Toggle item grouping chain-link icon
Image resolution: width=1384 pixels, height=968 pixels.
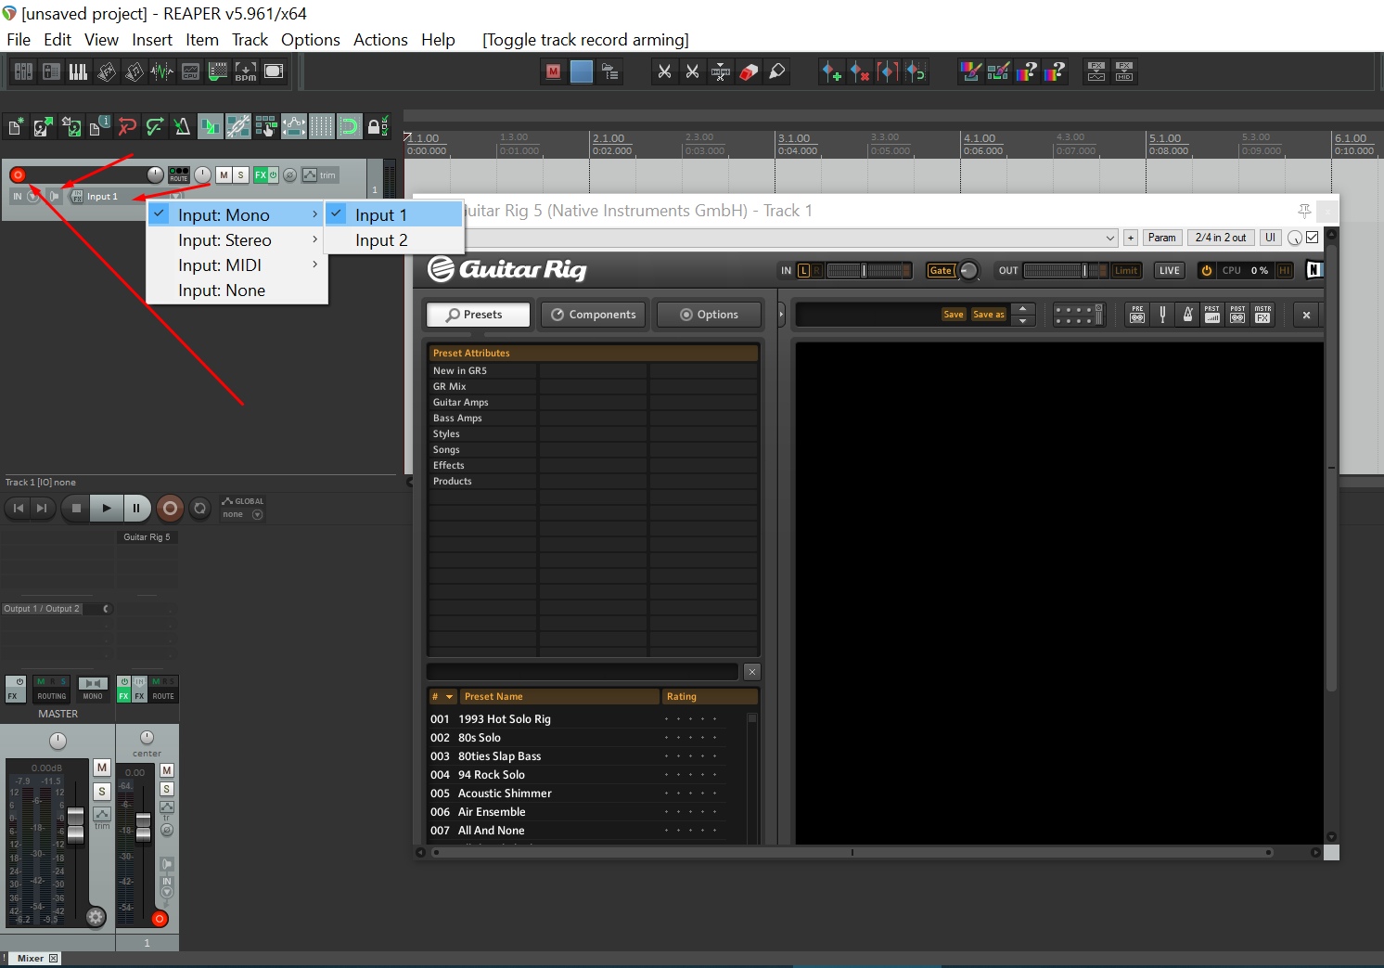238,126
